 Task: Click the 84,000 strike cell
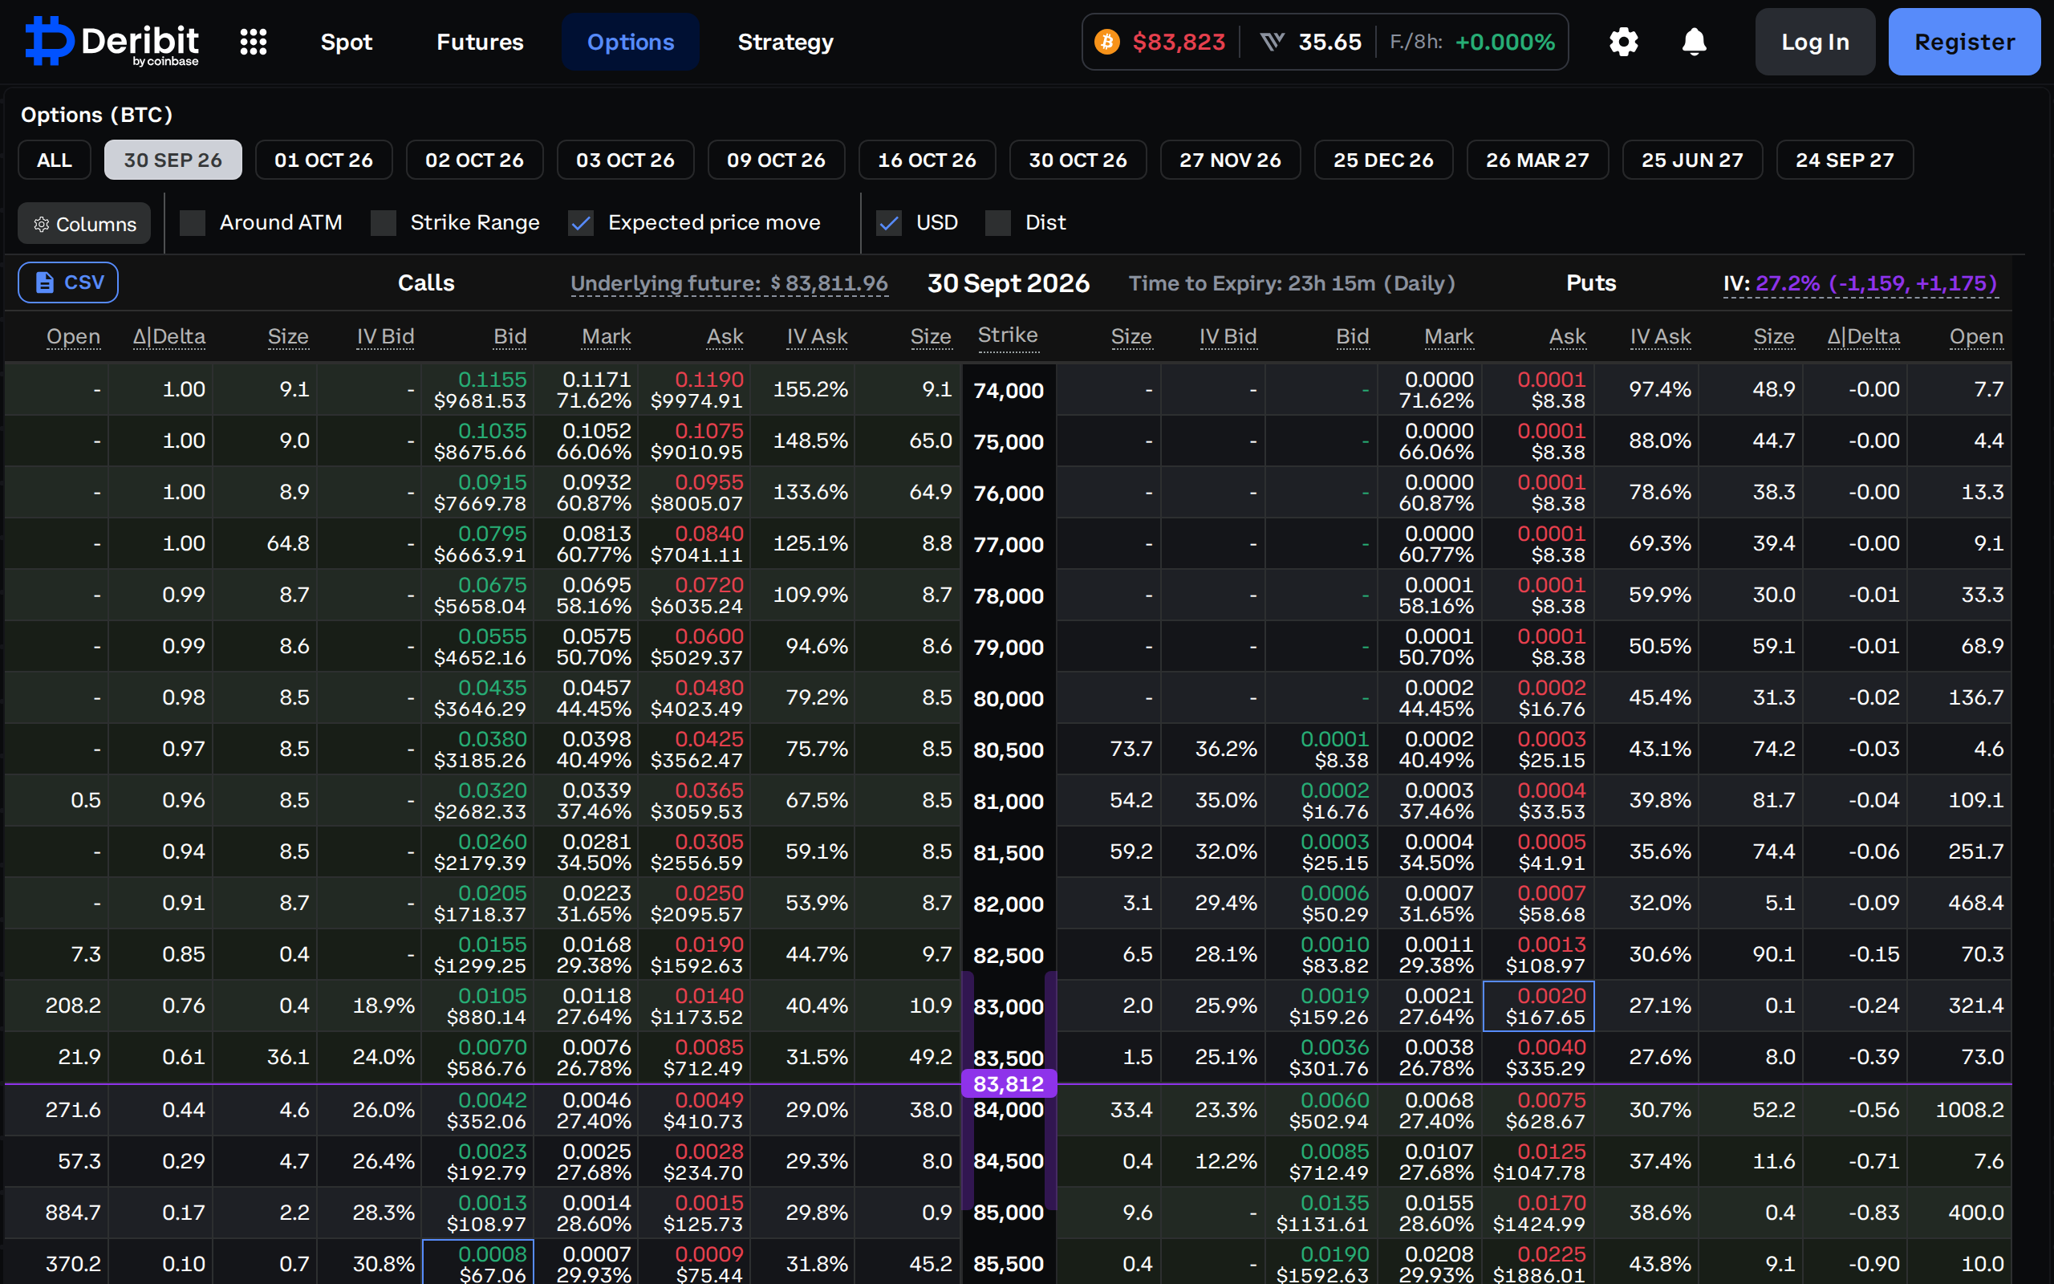1009,1110
